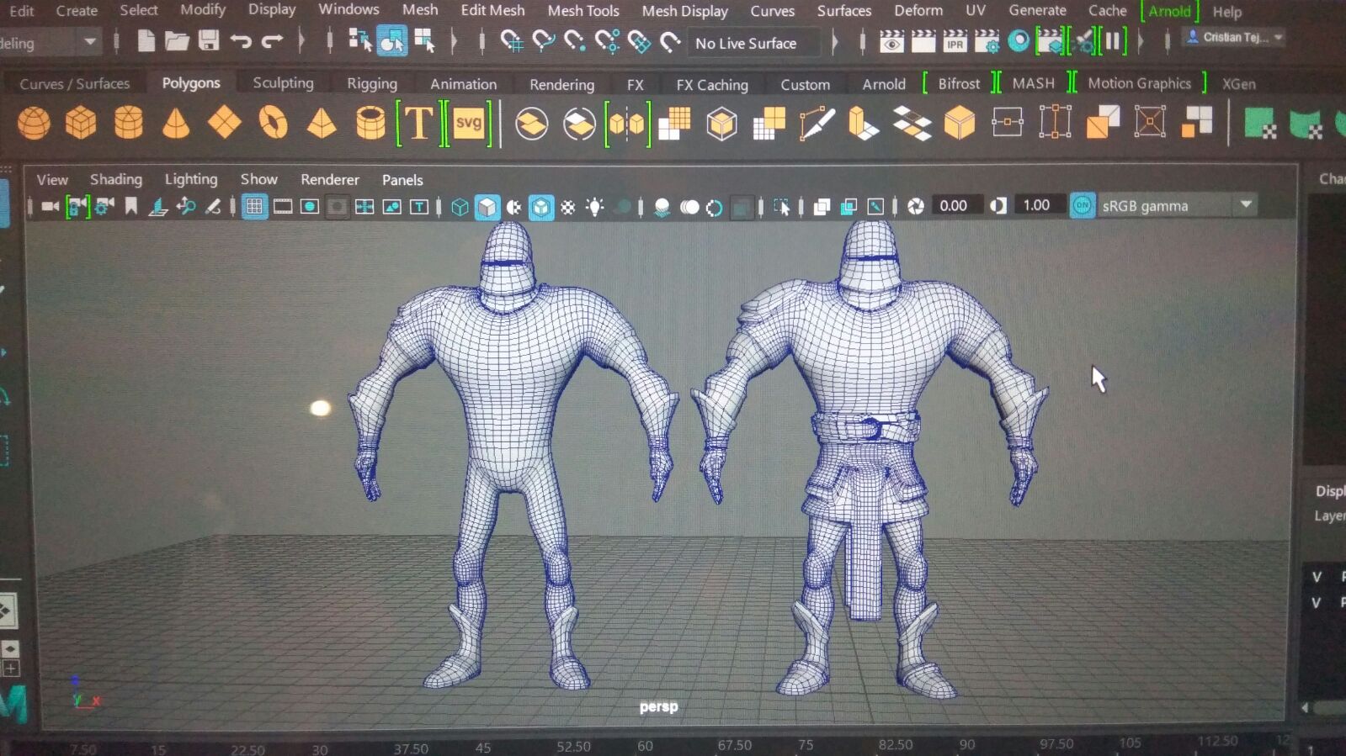Screen dimensions: 1346x756
Task: Open the menu set dropdown arrow
Action: pos(89,42)
